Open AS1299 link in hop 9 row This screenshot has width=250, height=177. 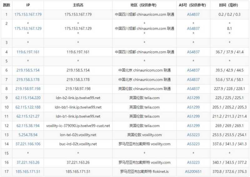point(193,98)
